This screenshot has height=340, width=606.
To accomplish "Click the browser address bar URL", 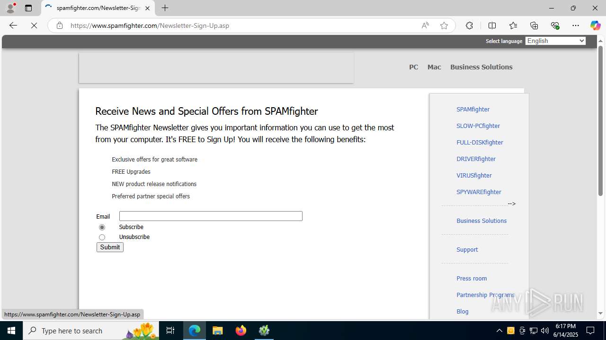I will 150,25.
